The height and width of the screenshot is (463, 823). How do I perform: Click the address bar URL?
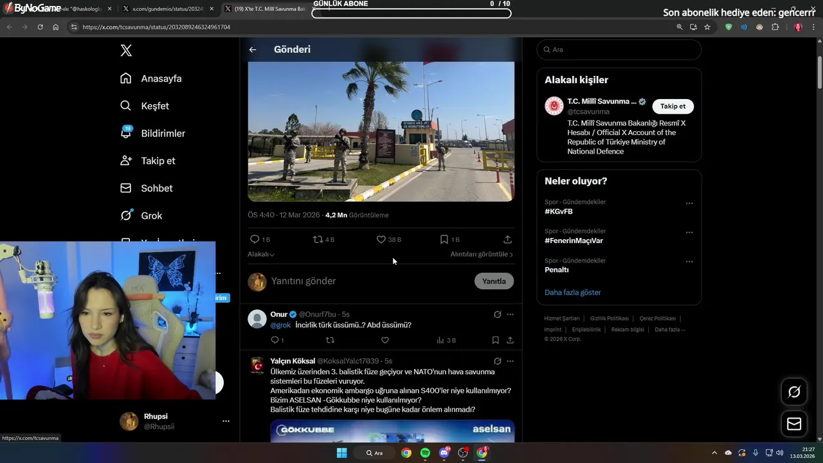tap(156, 27)
